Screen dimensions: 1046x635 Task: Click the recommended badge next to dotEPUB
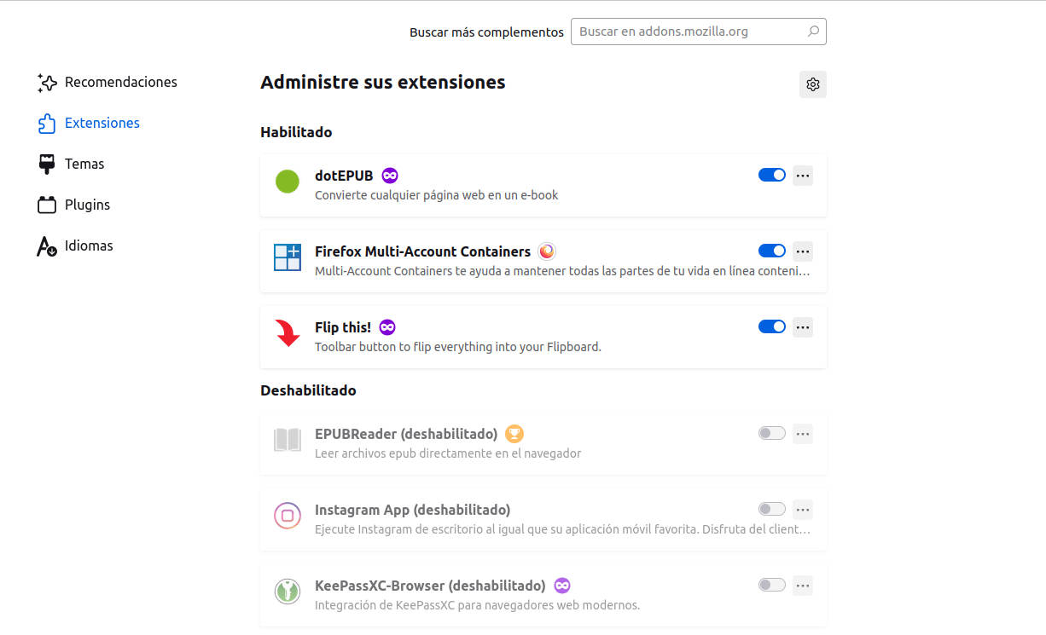(x=390, y=175)
